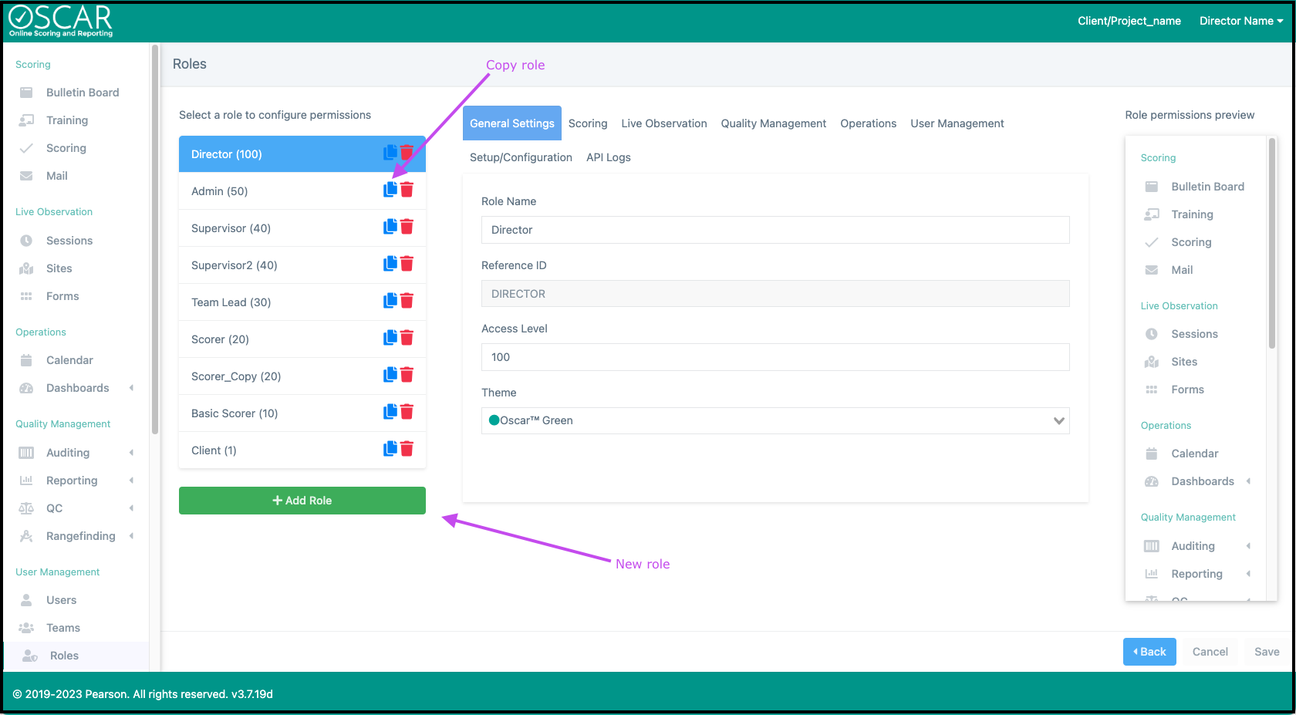Duplicate the Basic Scorer role
This screenshot has width=1296, height=715.
390,412
